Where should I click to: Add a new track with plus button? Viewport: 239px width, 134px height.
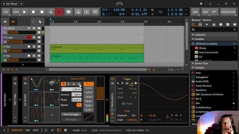(23, 65)
